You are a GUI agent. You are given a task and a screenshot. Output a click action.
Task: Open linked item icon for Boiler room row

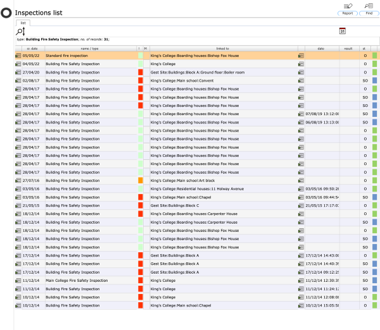click(301, 73)
